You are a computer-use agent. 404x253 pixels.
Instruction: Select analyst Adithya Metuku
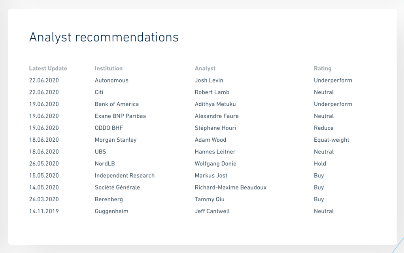[x=215, y=104]
